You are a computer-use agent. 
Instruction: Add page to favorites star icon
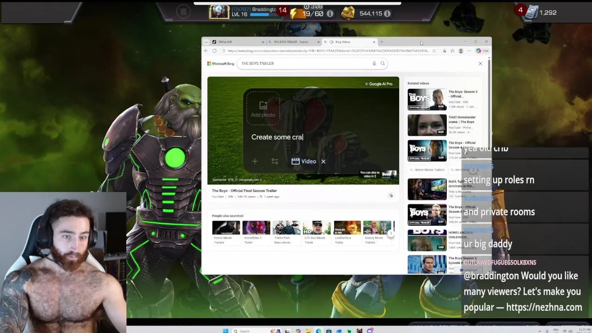click(x=434, y=51)
